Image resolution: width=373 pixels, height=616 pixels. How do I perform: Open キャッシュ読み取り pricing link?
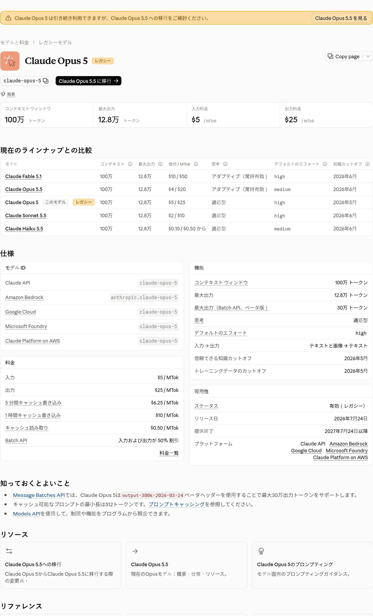pyautogui.click(x=27, y=428)
